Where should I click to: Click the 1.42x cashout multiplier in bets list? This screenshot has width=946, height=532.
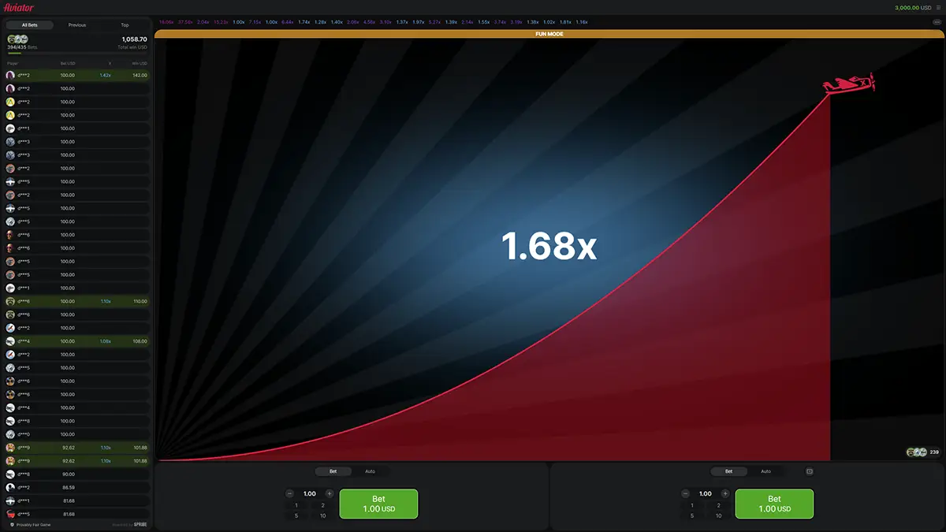coord(106,75)
